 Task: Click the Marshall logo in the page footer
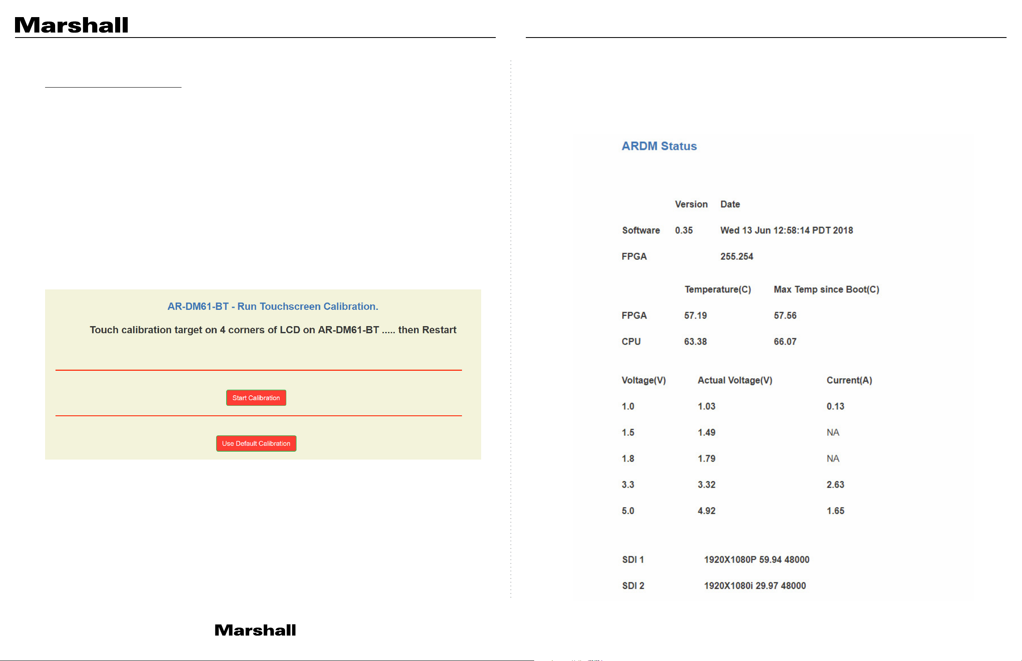point(255,630)
